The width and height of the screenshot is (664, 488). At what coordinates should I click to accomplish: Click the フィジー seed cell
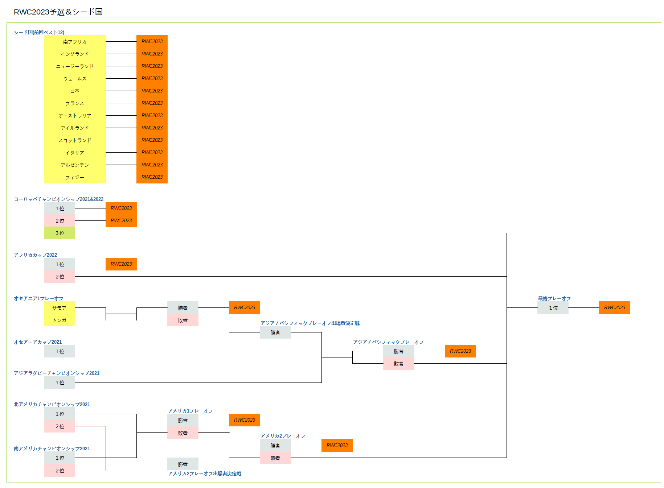[75, 177]
